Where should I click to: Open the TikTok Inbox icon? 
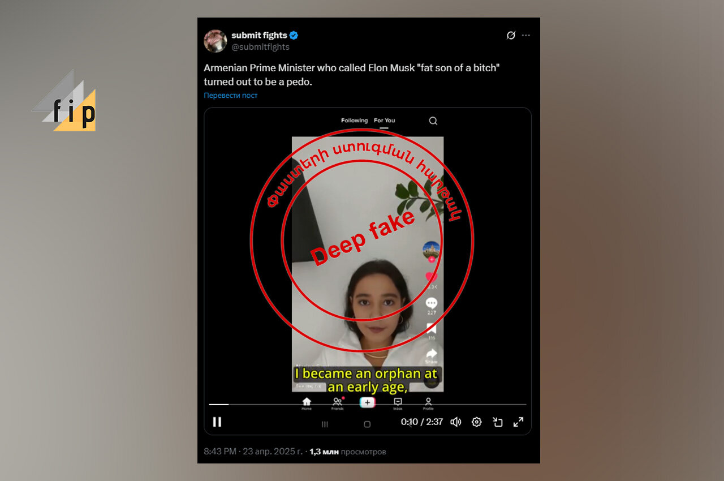(398, 402)
